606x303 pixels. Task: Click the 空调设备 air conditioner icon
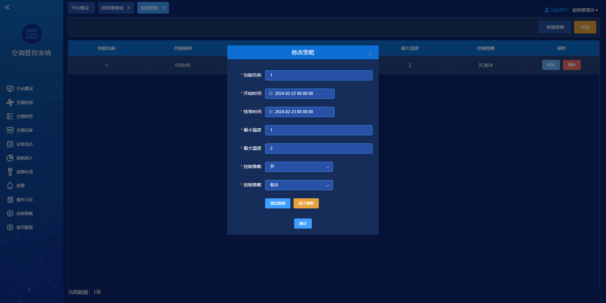tap(10, 130)
